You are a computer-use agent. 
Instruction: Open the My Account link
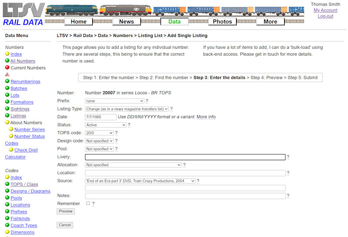[325, 10]
